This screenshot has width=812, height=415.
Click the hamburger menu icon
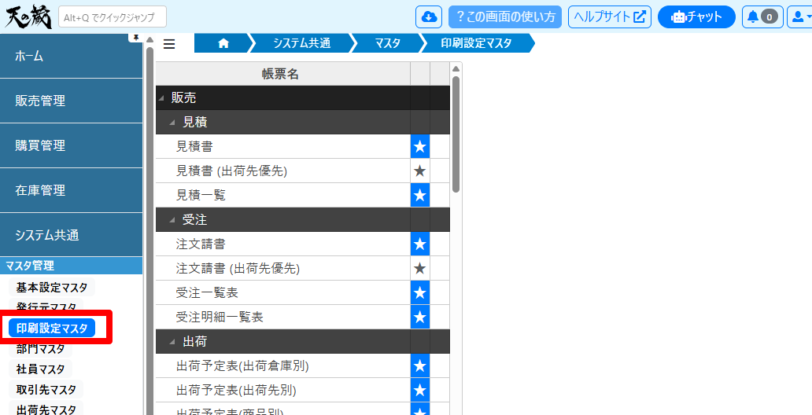tap(169, 44)
